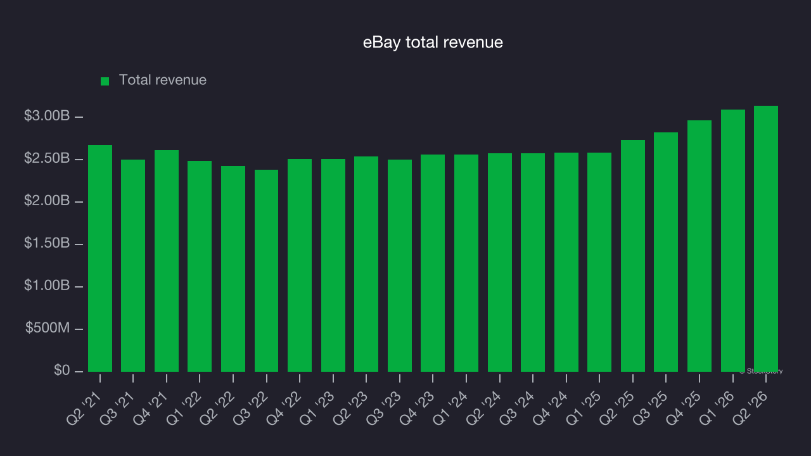The width and height of the screenshot is (811, 456).
Task: Select the $3.00B y-axis label
Action: pos(47,117)
